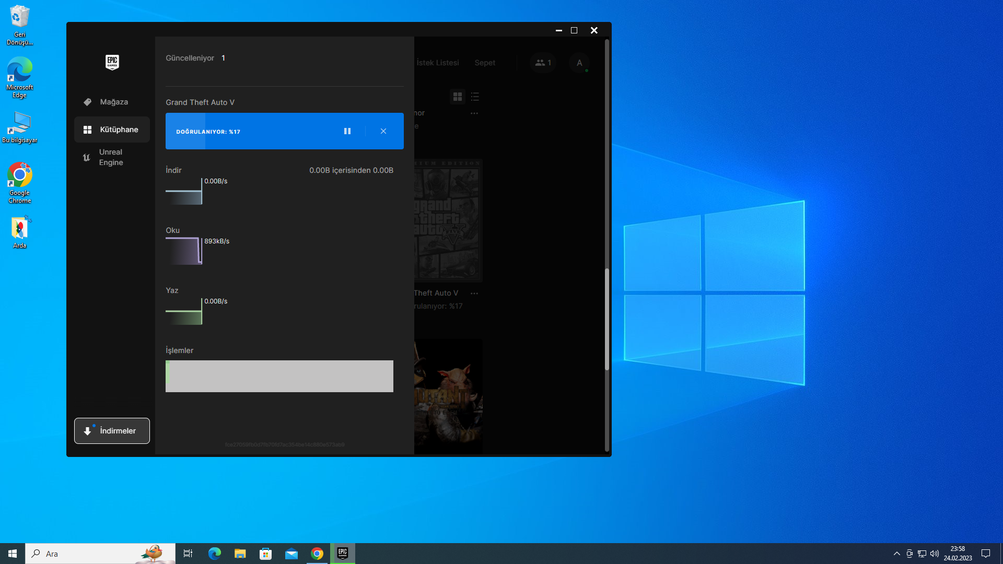Select the Arda desktop icon
1003x564 pixels.
coord(20,232)
